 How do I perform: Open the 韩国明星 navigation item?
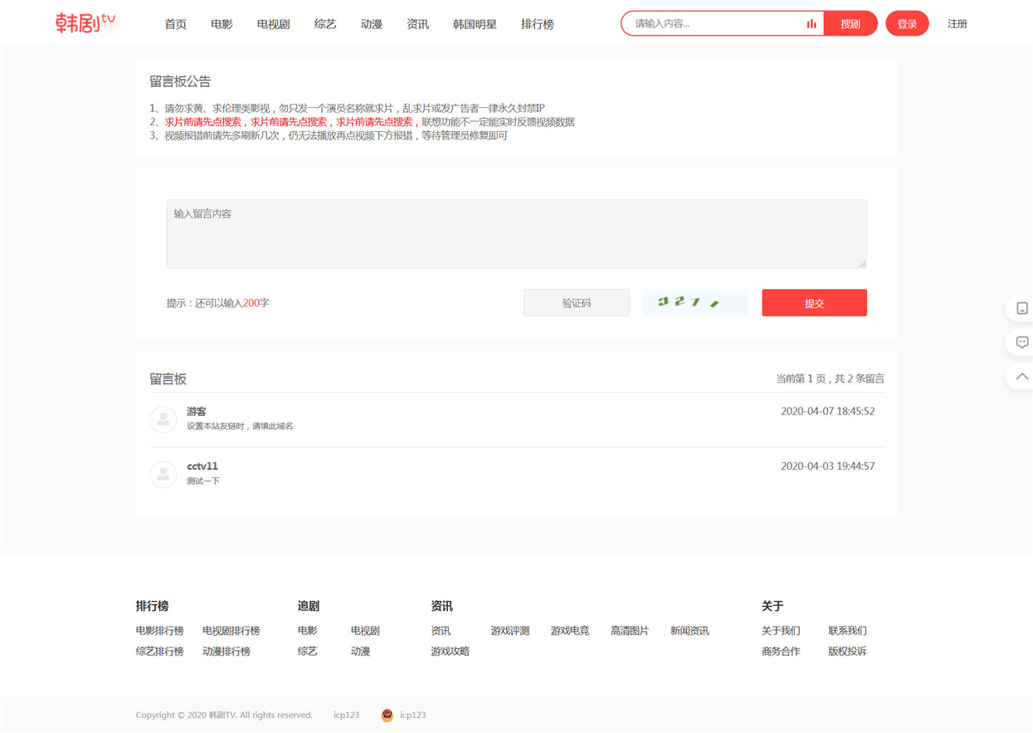[x=475, y=24]
